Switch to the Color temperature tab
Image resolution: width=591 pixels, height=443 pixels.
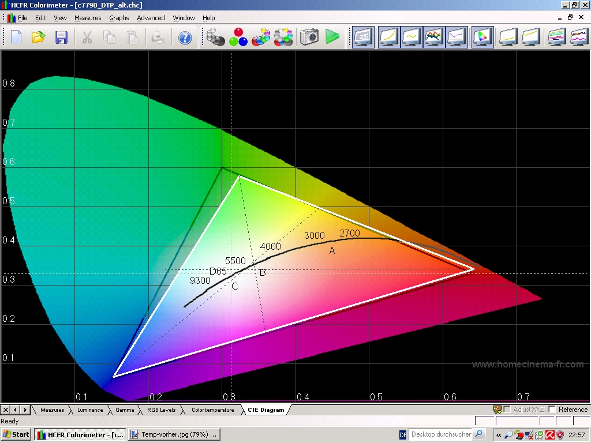tap(212, 410)
